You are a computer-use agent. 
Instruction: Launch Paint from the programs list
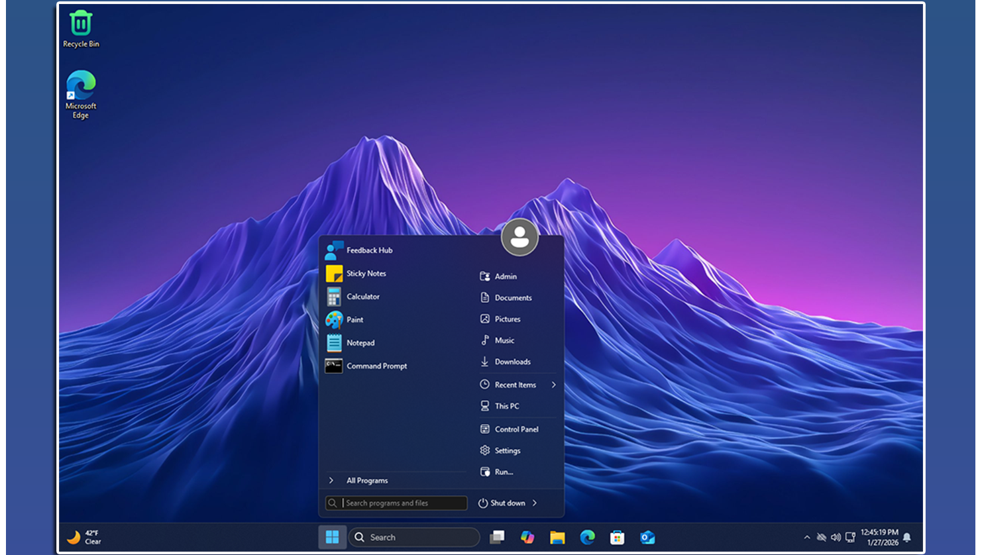click(355, 320)
